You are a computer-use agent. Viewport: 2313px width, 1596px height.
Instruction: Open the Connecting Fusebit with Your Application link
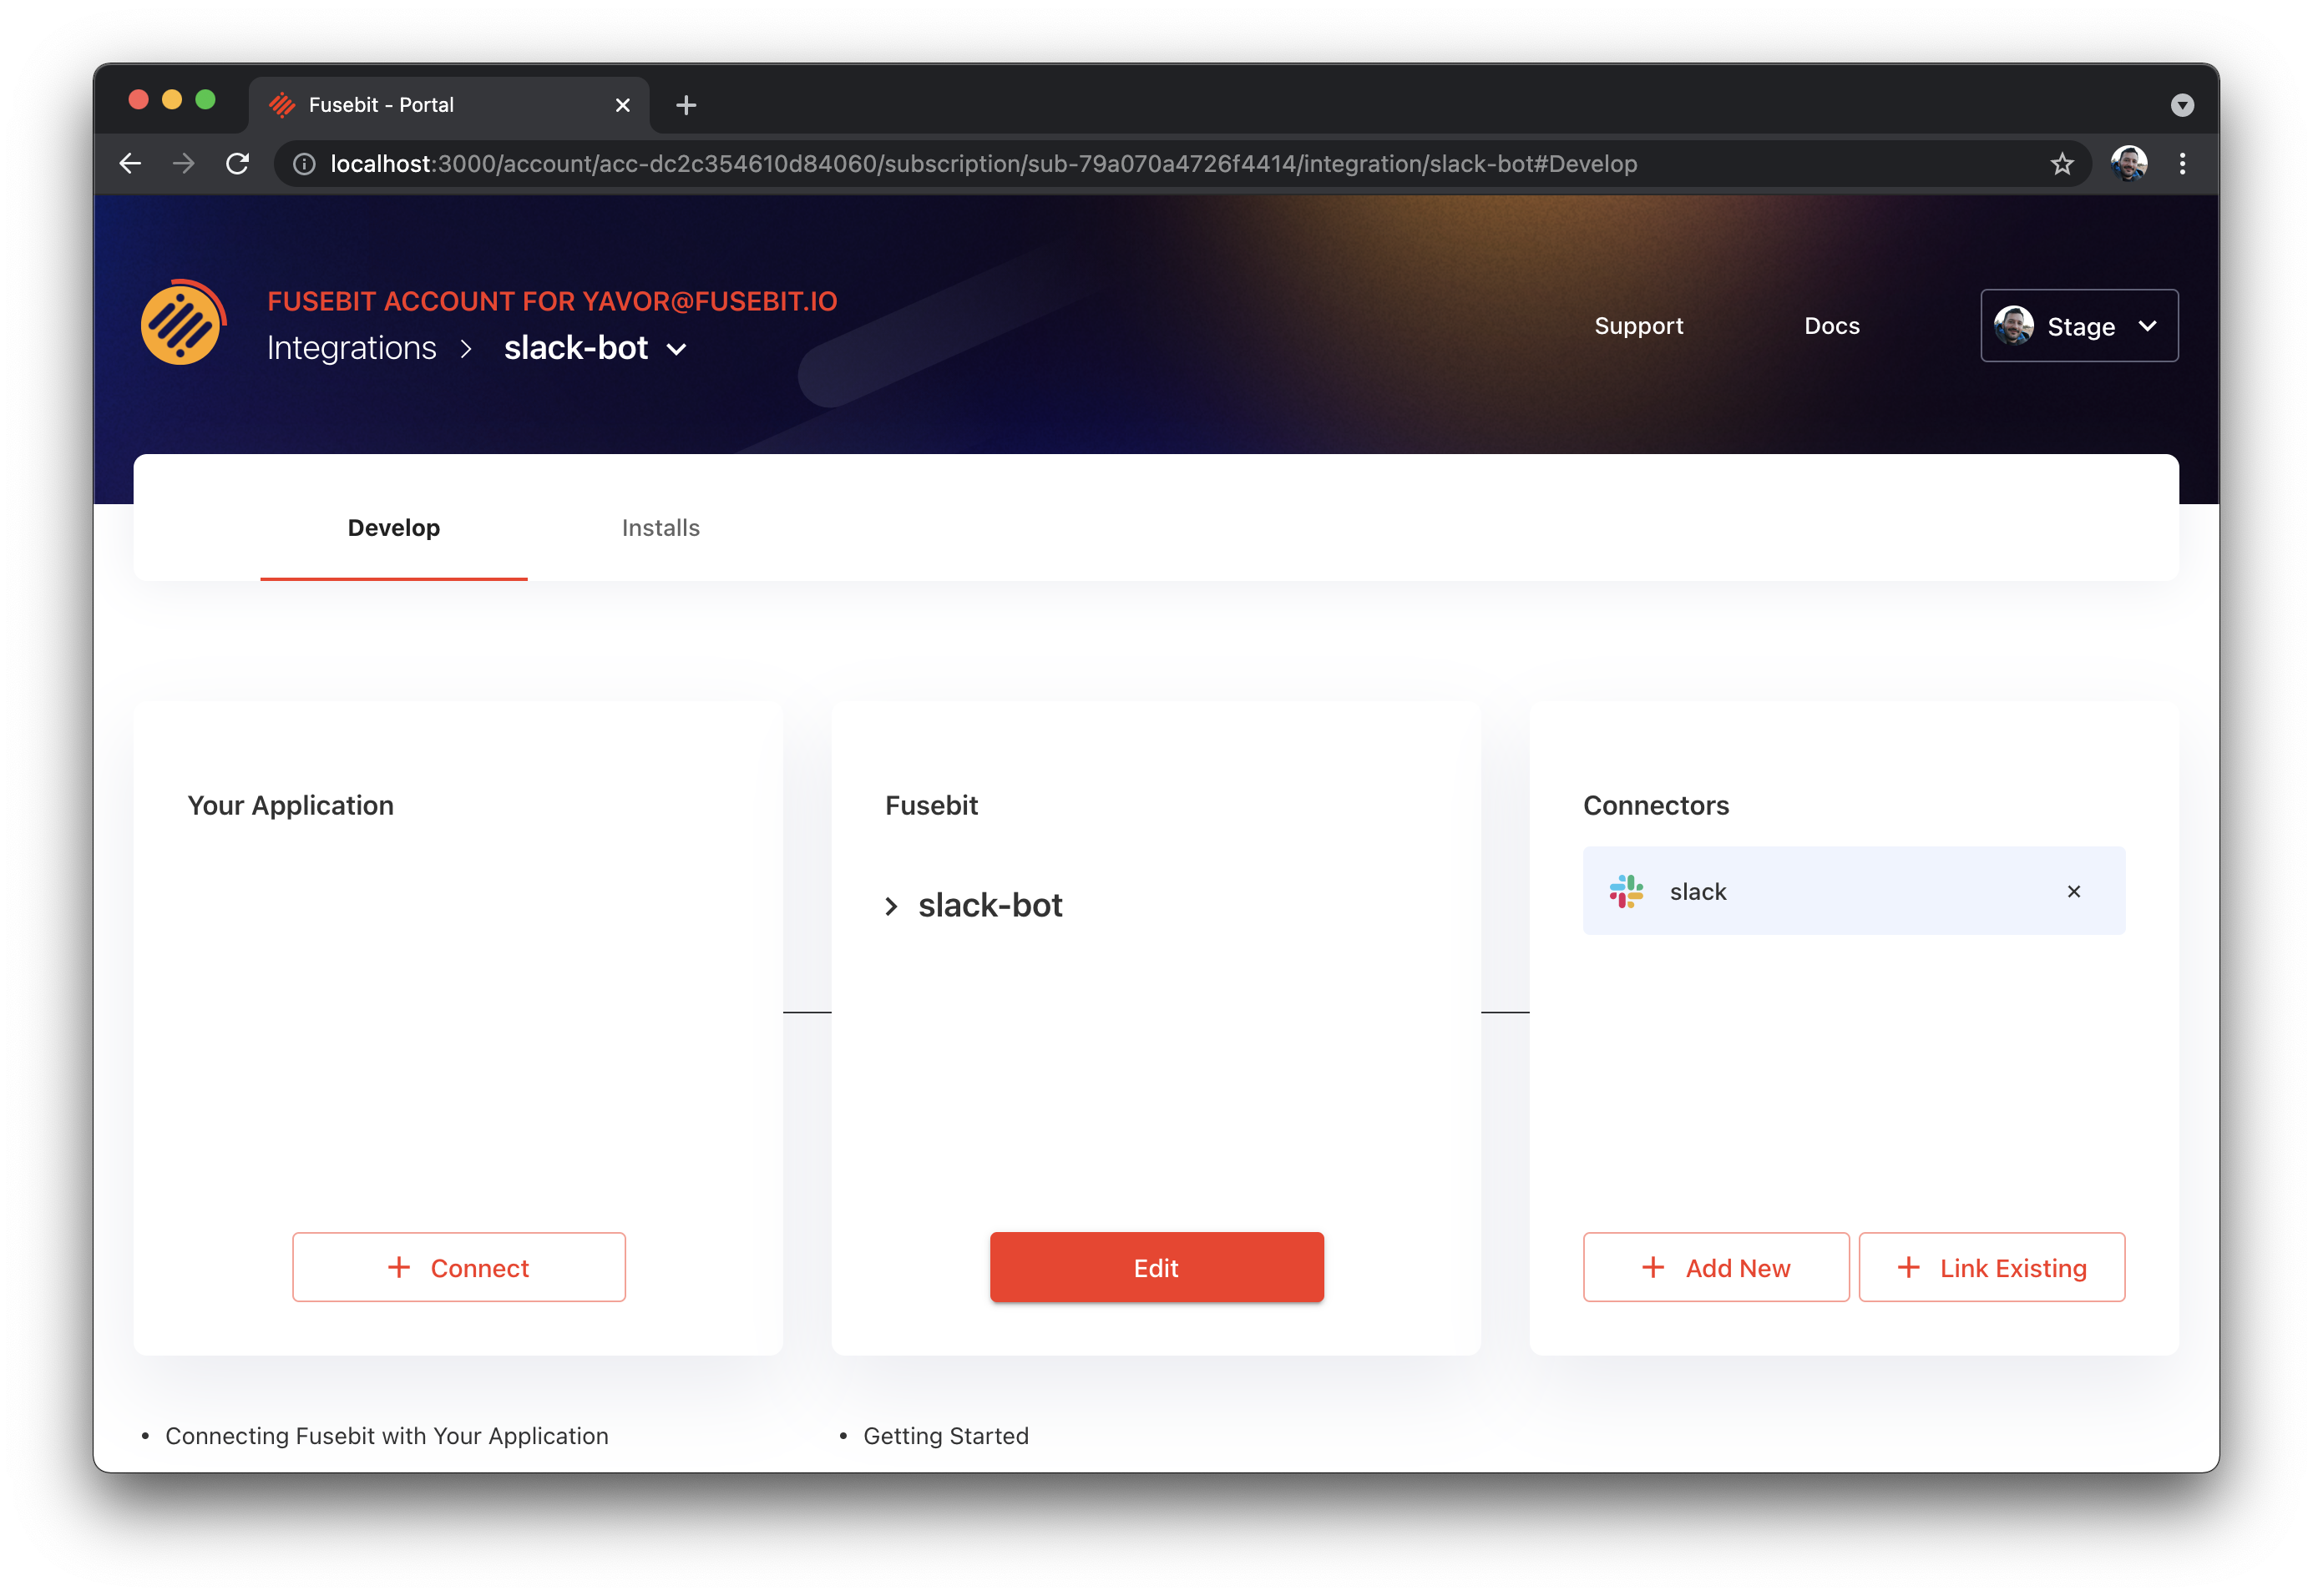(386, 1435)
